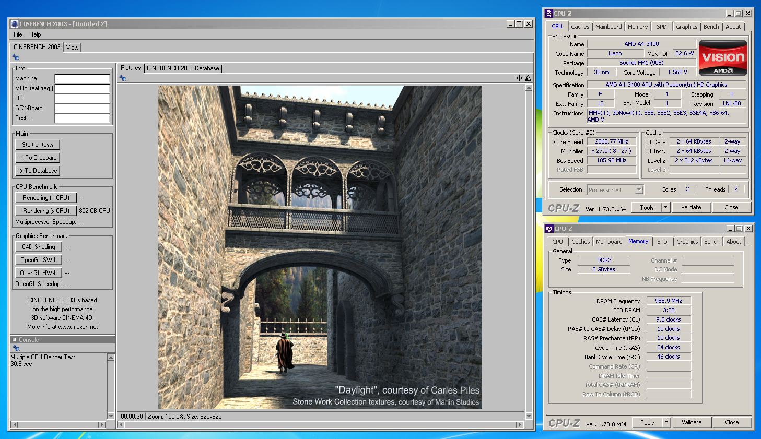Click the Start all tests button
Screen dimensions: 761x439
click(38, 145)
